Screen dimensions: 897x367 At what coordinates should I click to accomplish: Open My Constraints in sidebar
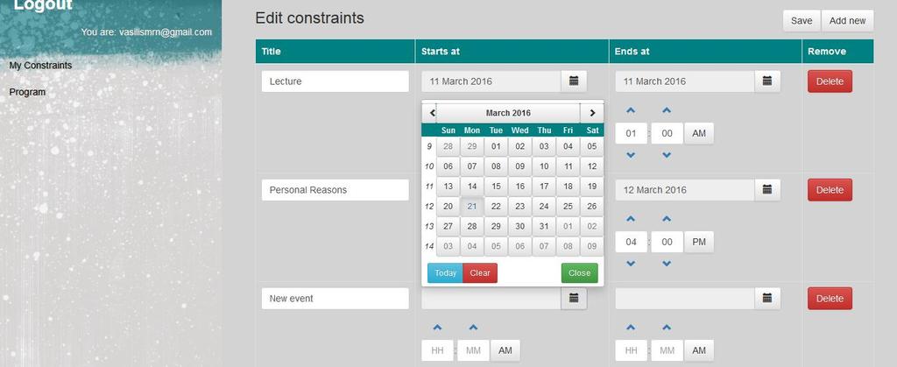tap(40, 65)
